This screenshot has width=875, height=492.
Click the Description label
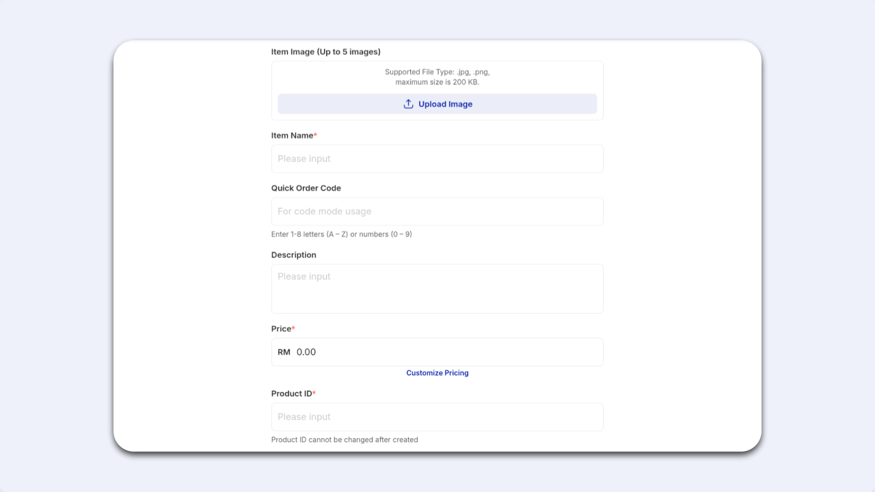(x=294, y=255)
